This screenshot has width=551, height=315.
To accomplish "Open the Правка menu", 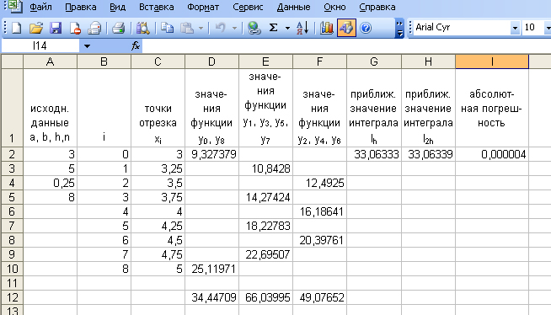I will 81,7.
